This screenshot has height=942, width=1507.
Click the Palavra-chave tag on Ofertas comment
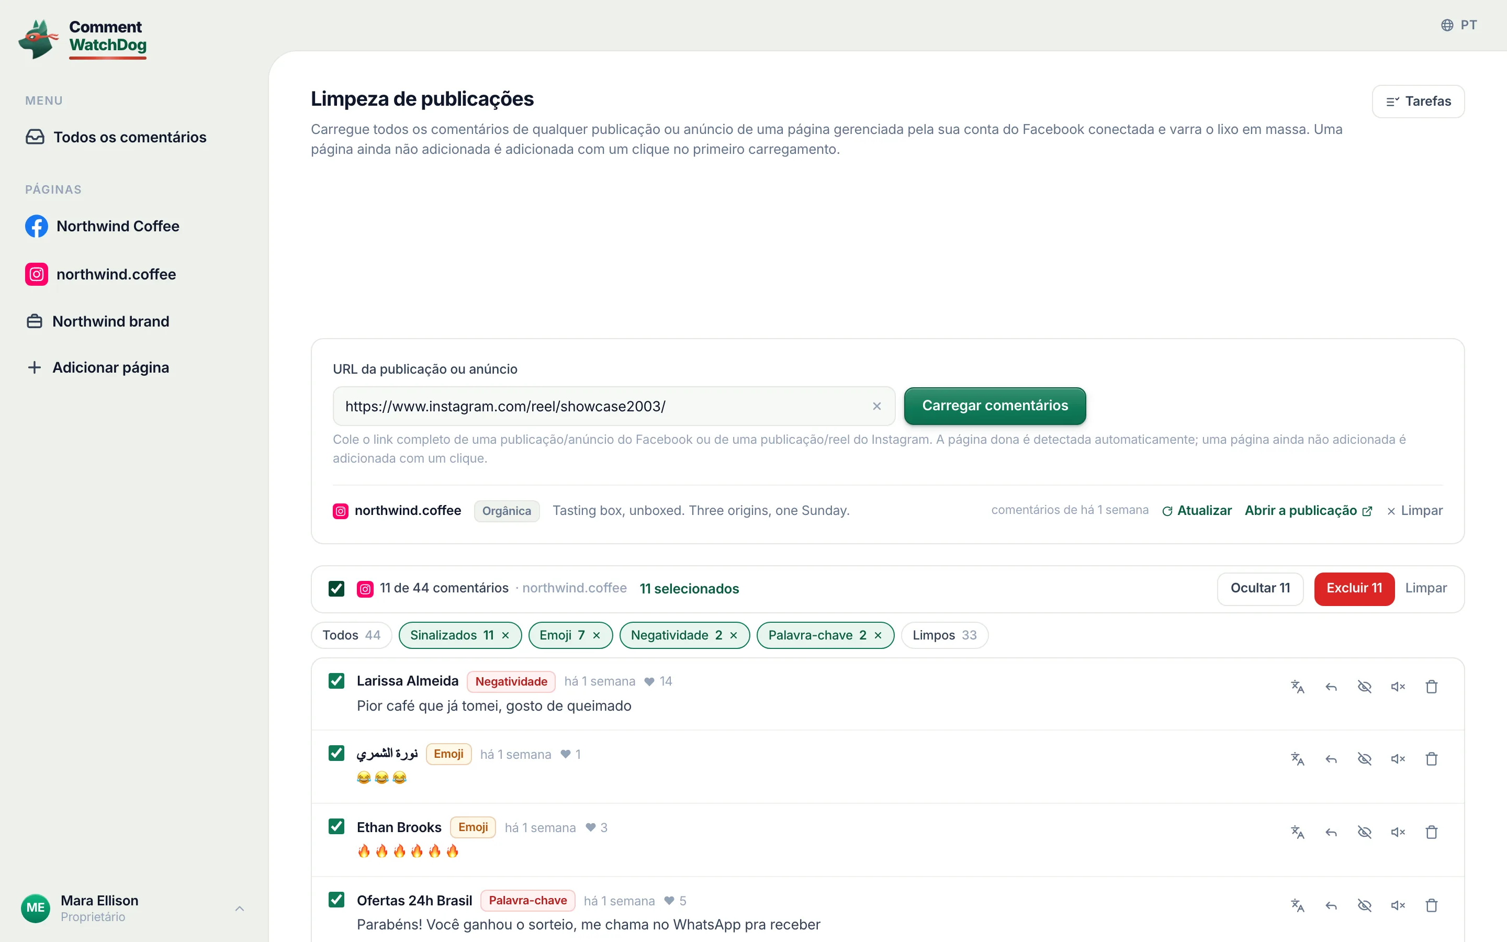tap(527, 900)
